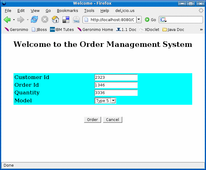206x170 pixels.
Task: Expand the address bar history dropdown
Action: tap(139, 20)
